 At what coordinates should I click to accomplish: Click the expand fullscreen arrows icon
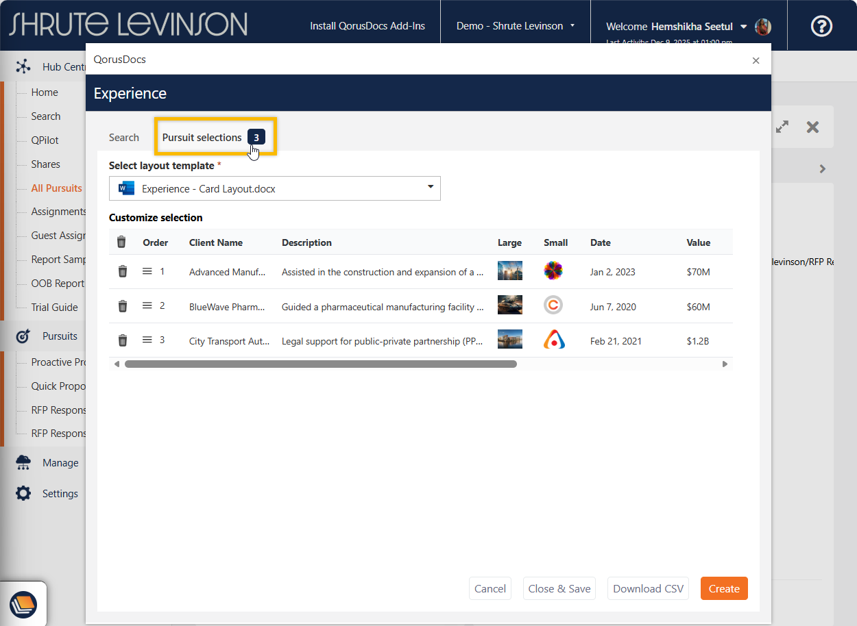click(x=782, y=127)
